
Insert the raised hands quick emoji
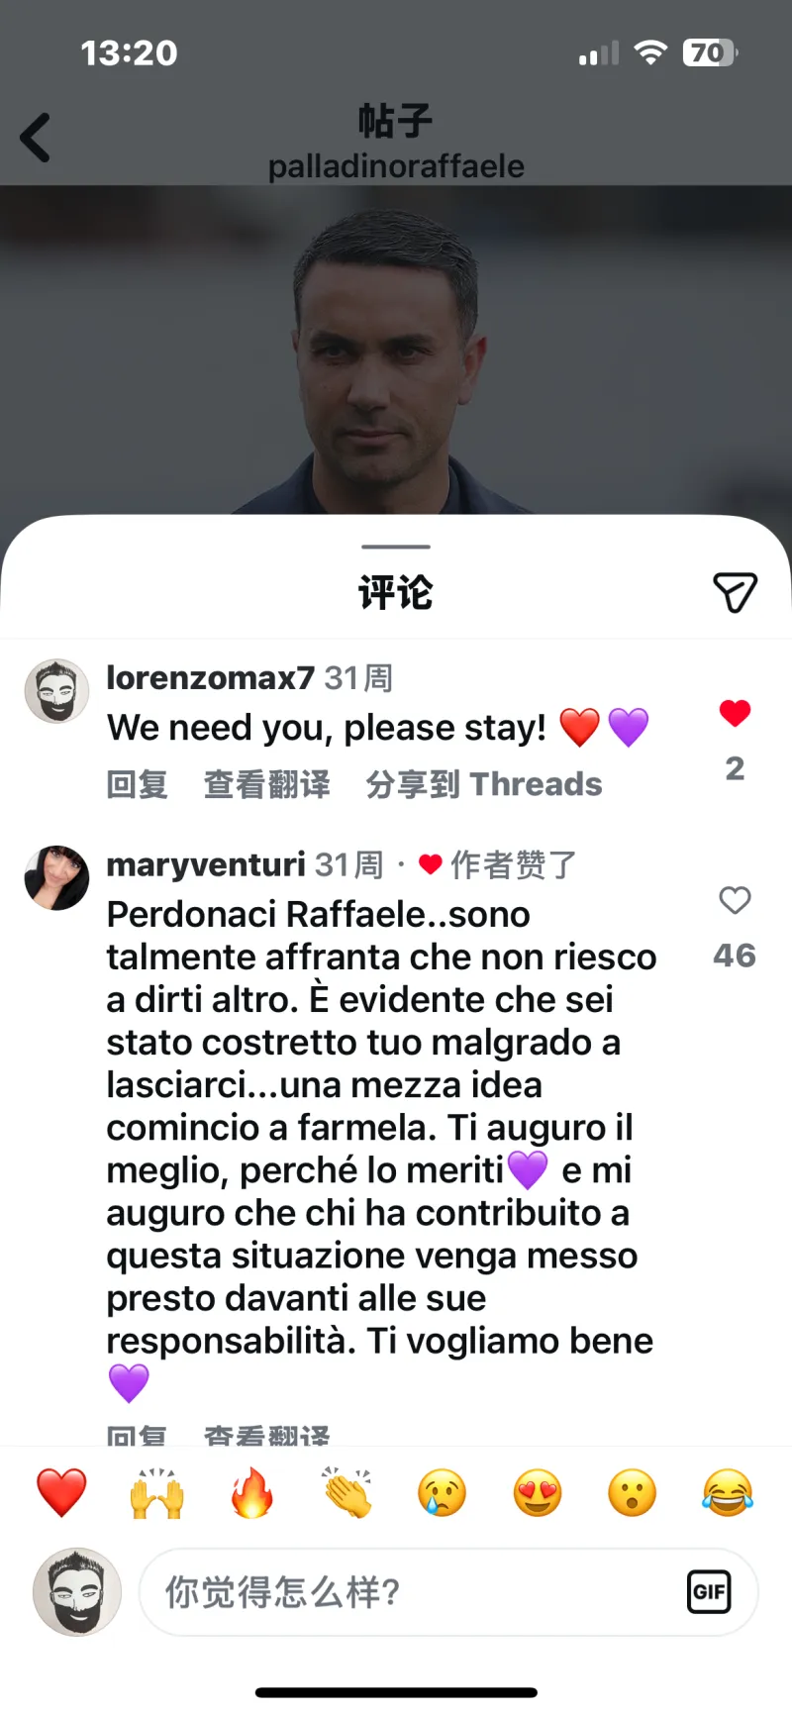click(x=157, y=1493)
